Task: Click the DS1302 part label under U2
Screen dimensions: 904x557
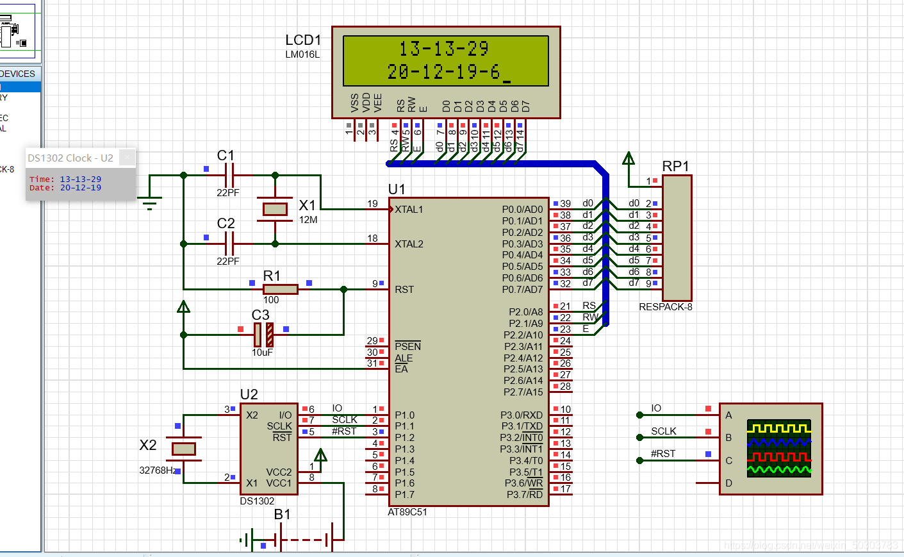Action: [257, 501]
